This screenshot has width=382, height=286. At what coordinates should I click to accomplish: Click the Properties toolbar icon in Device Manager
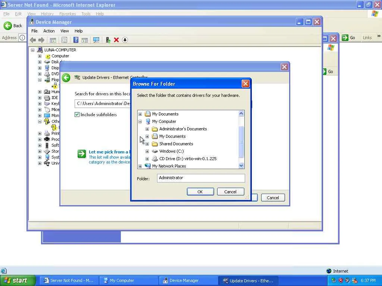[x=64, y=40]
